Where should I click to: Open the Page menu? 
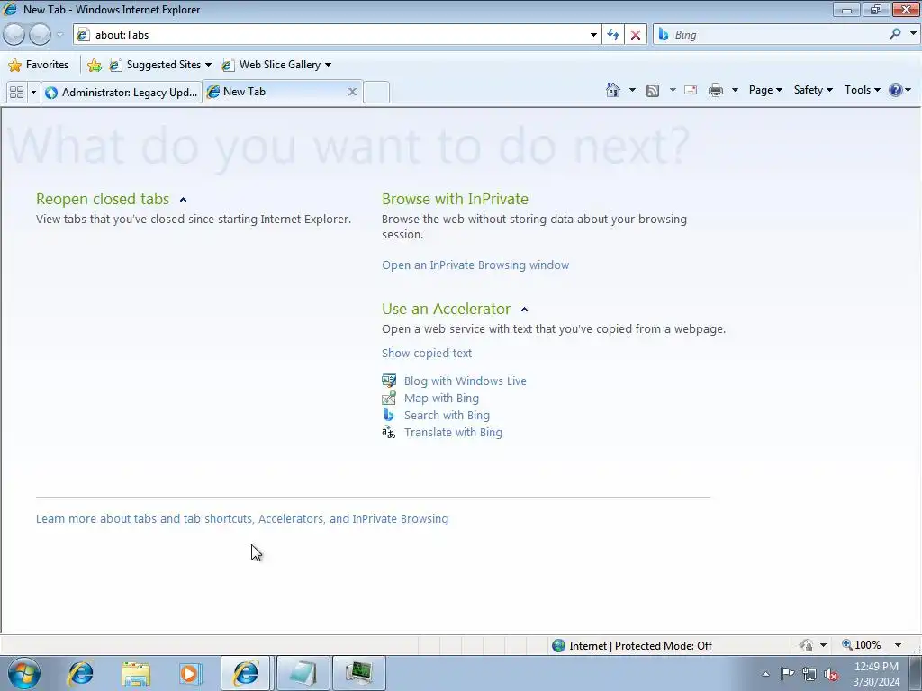[765, 90]
